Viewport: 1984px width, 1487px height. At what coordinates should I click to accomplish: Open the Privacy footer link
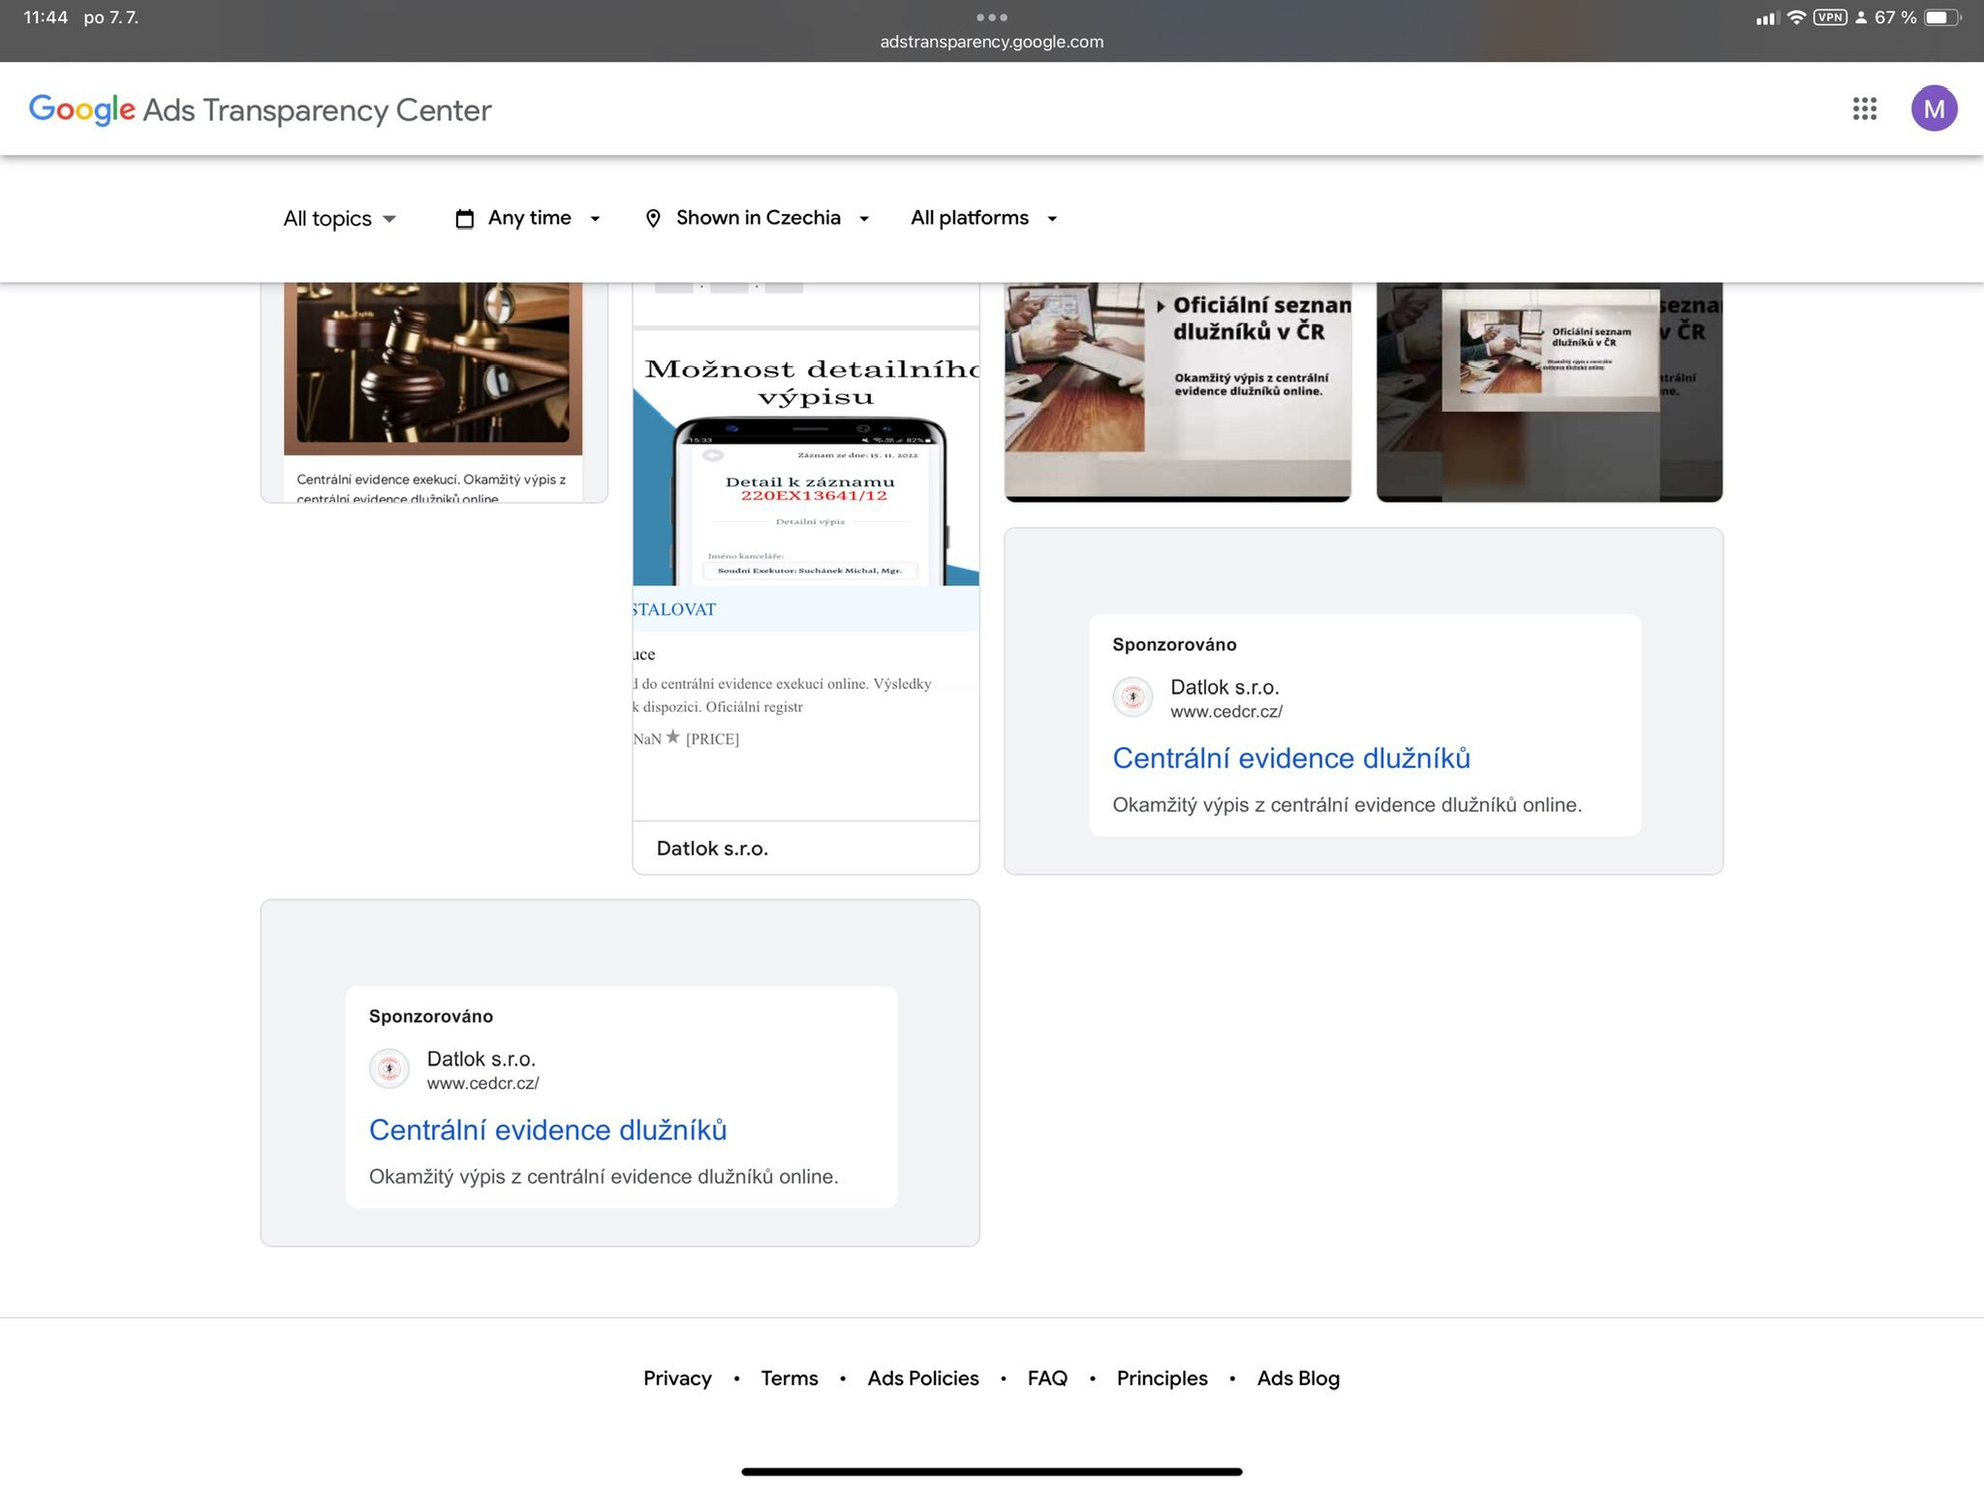[677, 1378]
